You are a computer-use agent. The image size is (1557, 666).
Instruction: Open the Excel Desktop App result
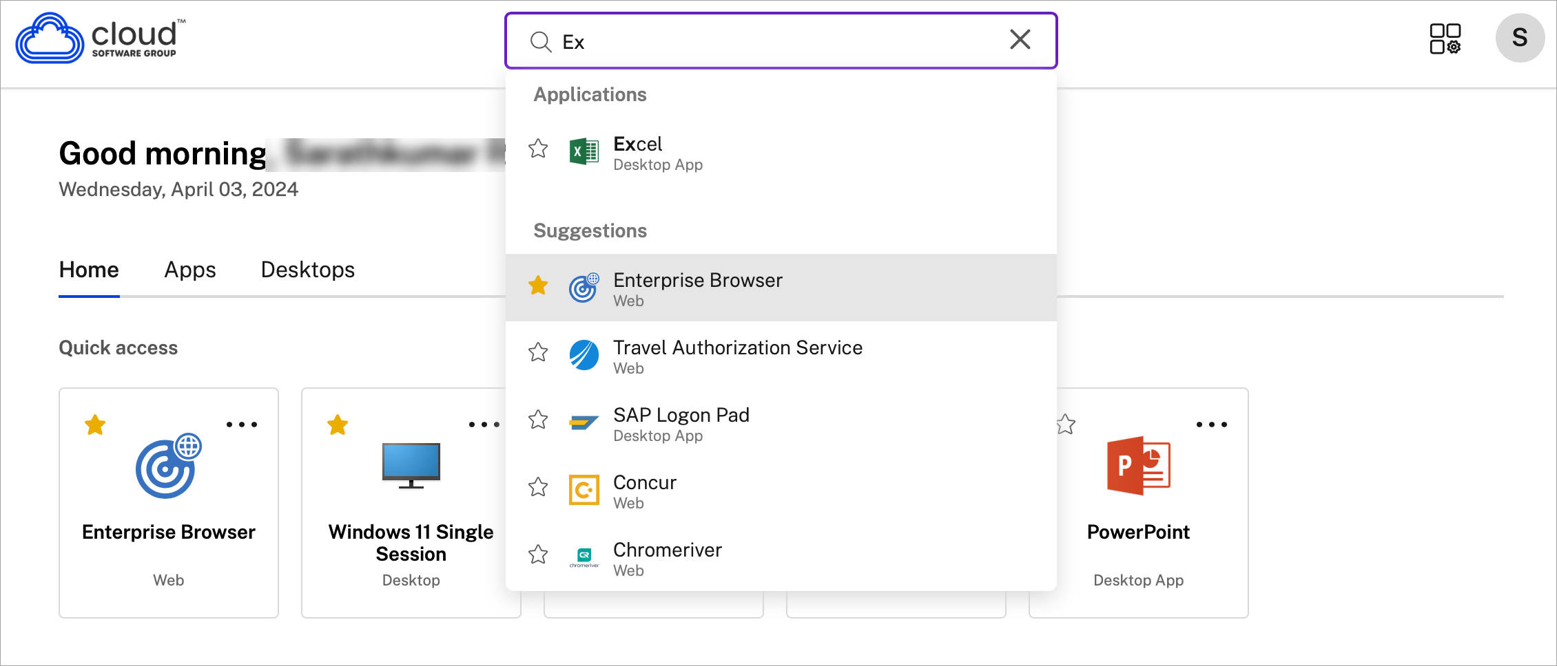(781, 153)
